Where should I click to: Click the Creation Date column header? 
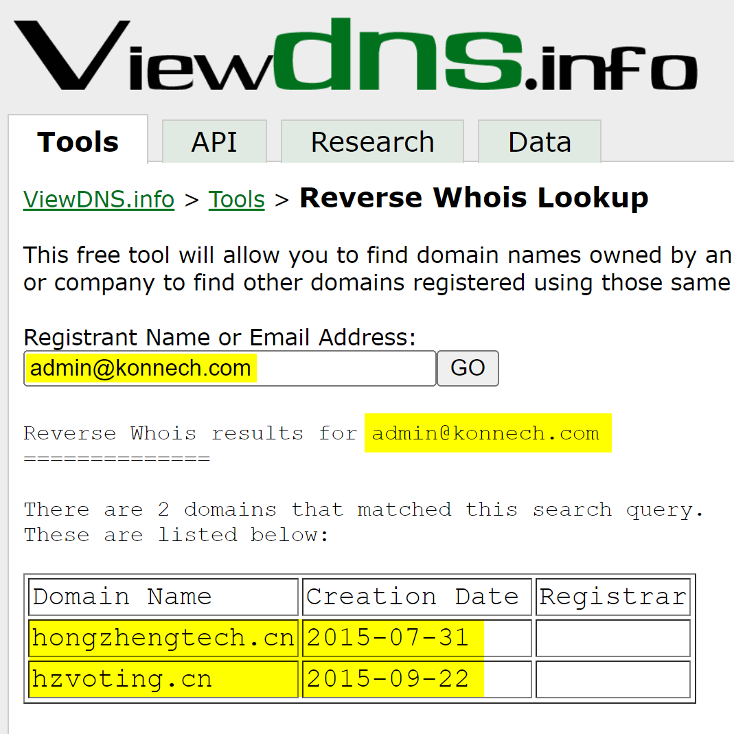(x=417, y=597)
